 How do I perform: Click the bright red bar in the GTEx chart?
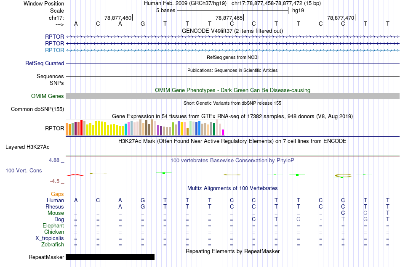click(x=81, y=128)
